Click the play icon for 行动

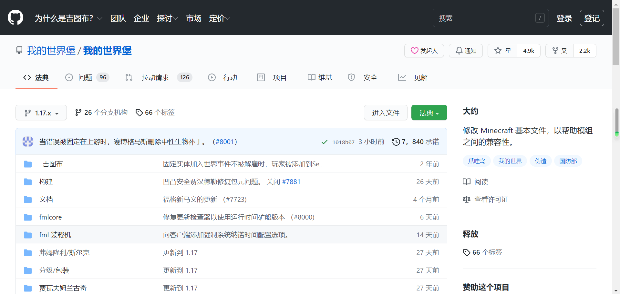coord(212,77)
